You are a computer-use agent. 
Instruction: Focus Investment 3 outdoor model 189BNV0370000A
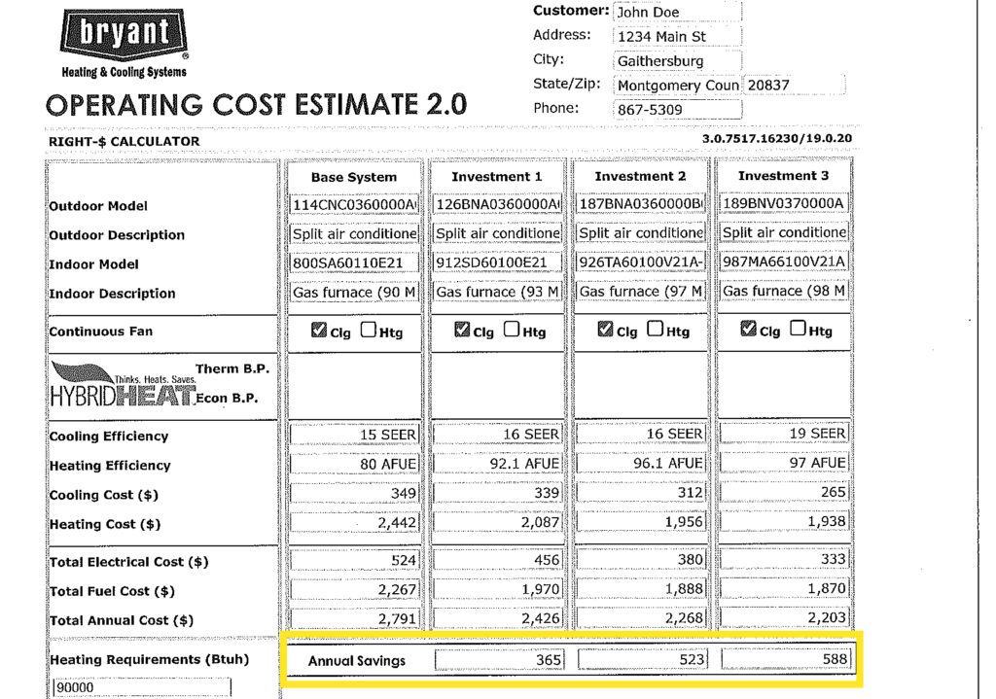pos(785,203)
